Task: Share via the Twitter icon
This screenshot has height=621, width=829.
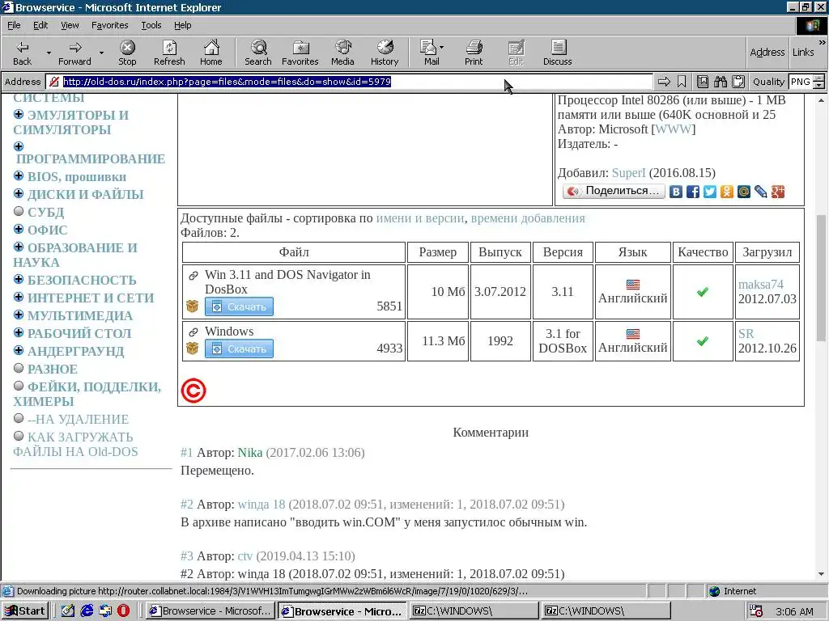Action: pyautogui.click(x=709, y=192)
